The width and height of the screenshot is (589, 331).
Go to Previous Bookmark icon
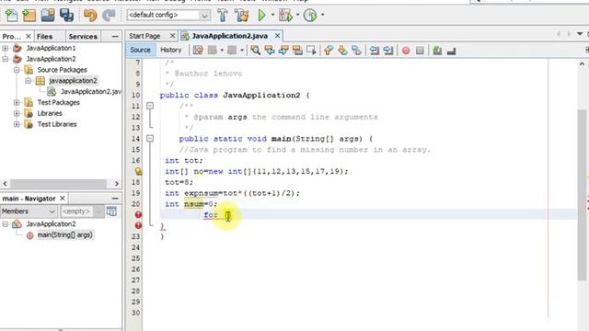pos(329,51)
